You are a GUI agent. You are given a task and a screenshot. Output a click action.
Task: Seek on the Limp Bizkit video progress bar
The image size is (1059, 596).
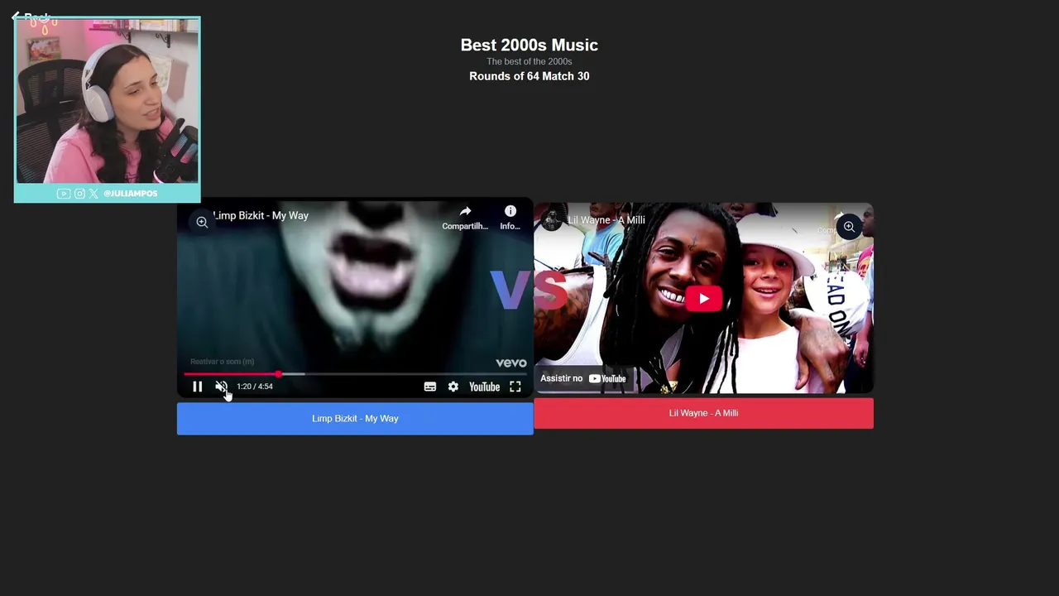355,374
